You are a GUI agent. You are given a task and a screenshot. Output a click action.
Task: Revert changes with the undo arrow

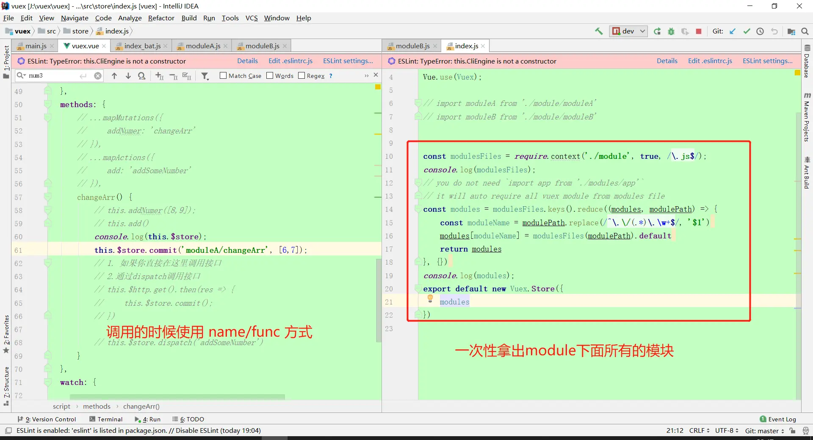(774, 31)
